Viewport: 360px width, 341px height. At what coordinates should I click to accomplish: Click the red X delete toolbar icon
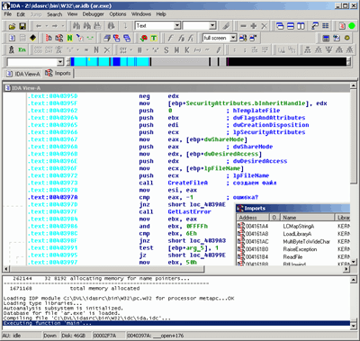pos(264,26)
